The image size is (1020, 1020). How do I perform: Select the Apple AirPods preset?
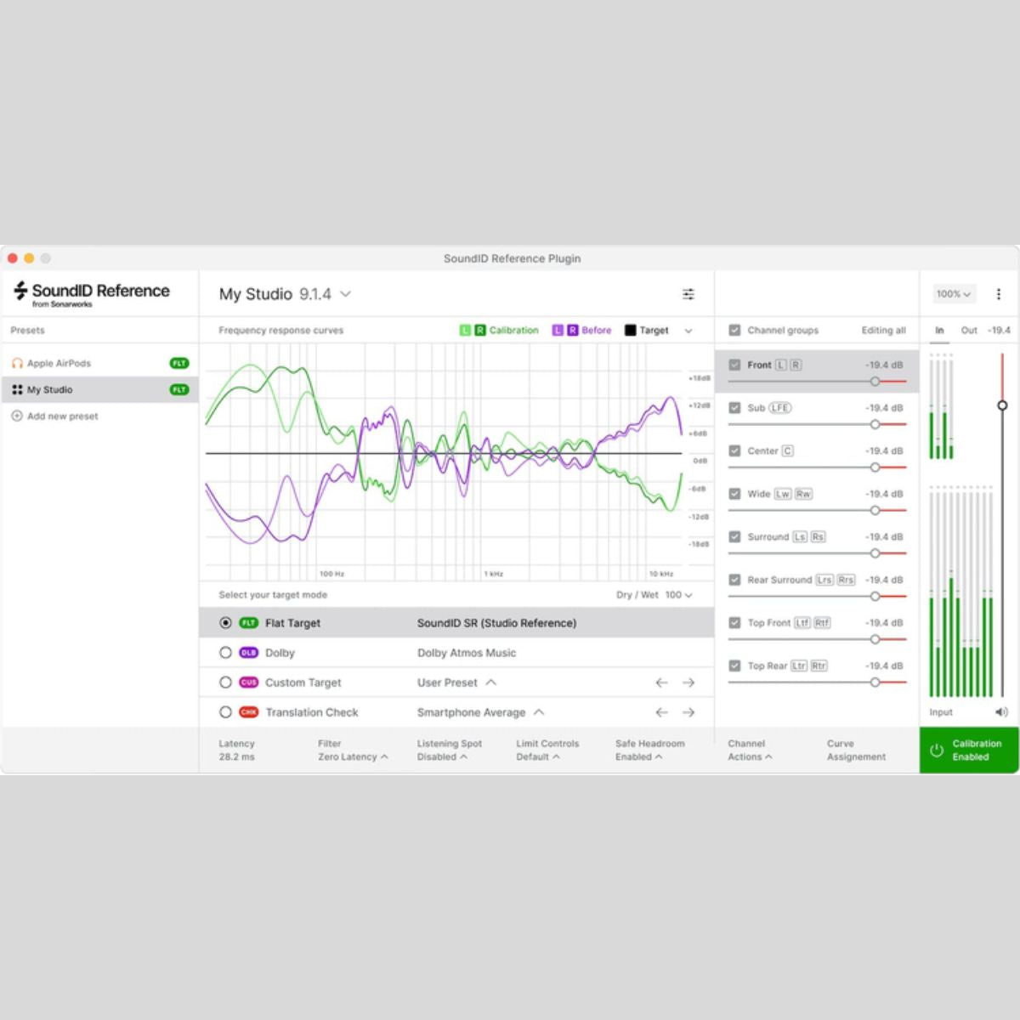100,363
